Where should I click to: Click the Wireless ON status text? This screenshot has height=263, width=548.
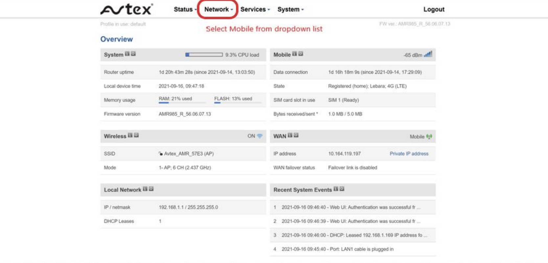pyautogui.click(x=251, y=136)
